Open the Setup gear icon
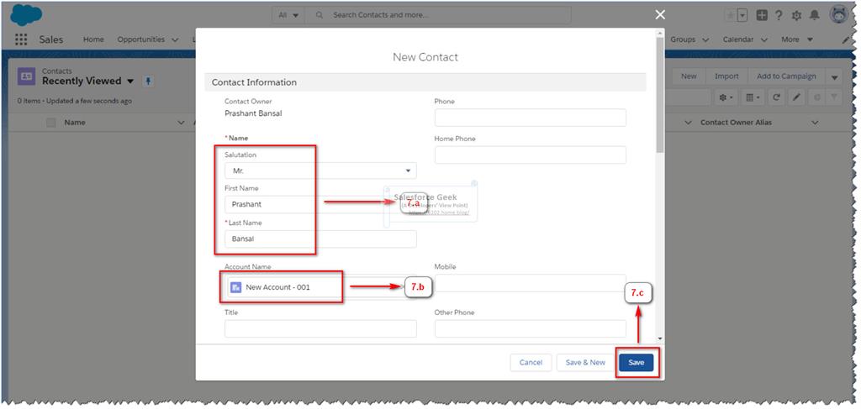 [x=797, y=16]
